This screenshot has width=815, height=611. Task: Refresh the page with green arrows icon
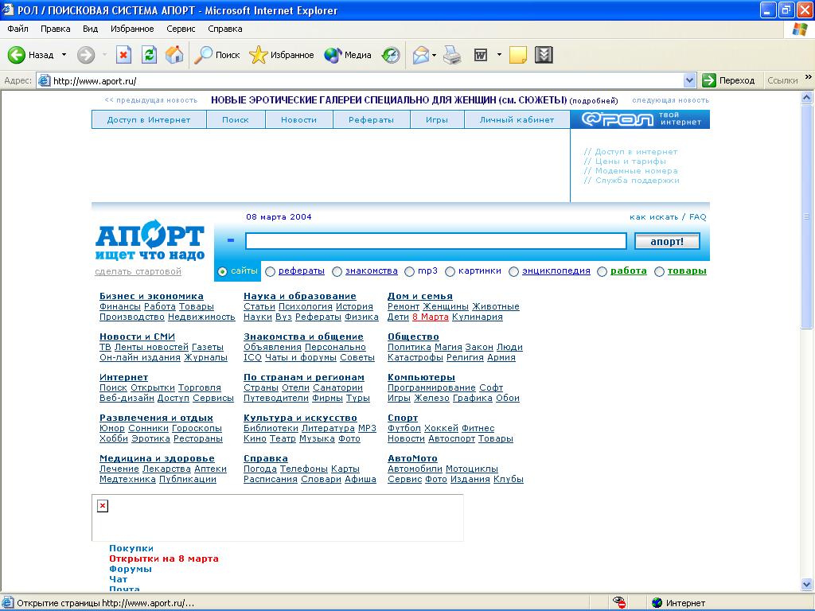[149, 55]
